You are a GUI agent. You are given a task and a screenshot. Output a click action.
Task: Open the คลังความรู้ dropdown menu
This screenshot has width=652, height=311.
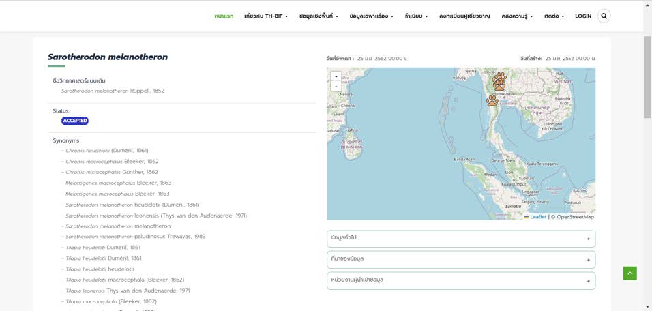point(517,16)
